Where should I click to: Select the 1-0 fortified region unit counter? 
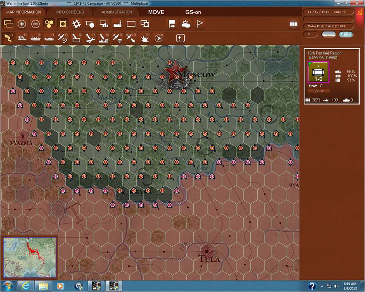click(x=318, y=73)
